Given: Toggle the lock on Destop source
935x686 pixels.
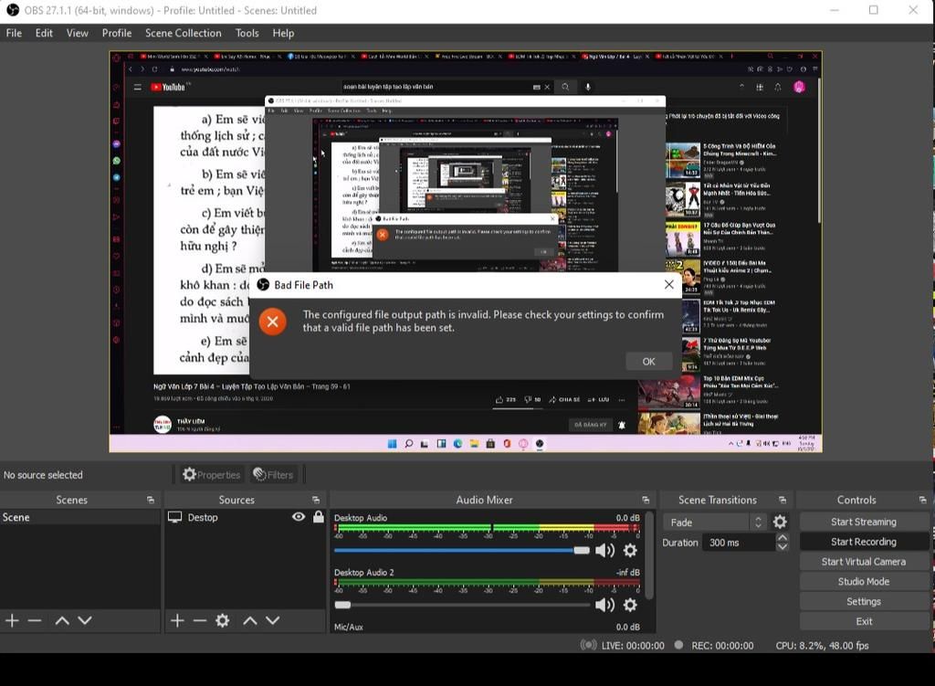Looking at the screenshot, I should [x=319, y=517].
